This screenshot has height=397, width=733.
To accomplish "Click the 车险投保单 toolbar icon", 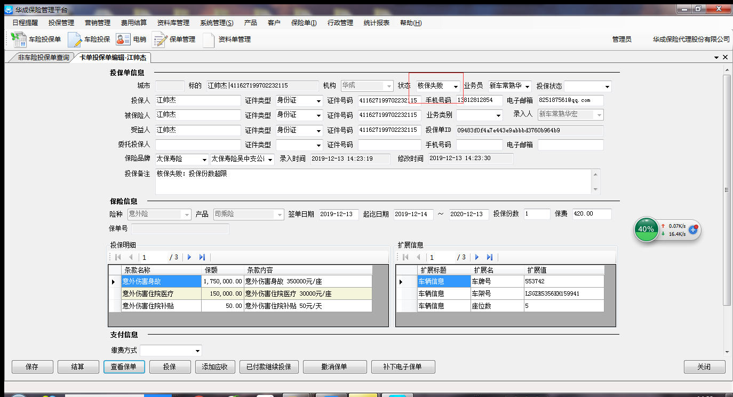I will pos(20,39).
